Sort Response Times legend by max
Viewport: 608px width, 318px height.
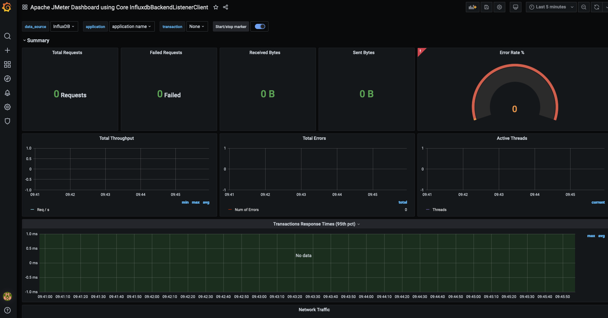point(591,236)
